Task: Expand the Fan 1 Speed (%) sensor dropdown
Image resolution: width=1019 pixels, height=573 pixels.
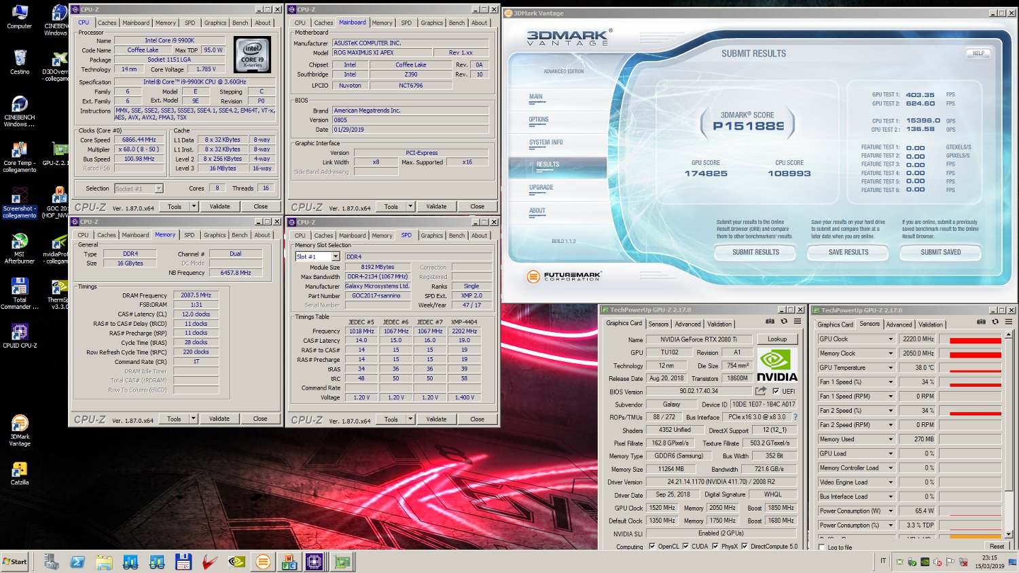Action: (x=890, y=382)
